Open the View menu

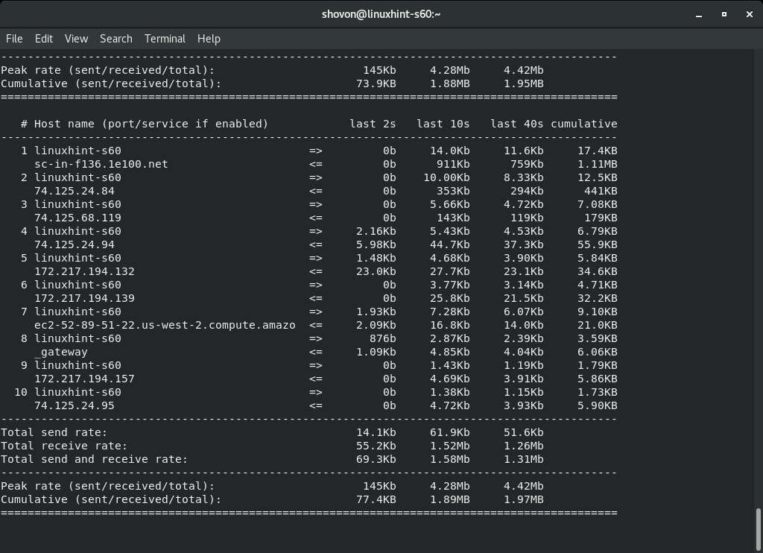[x=75, y=38]
